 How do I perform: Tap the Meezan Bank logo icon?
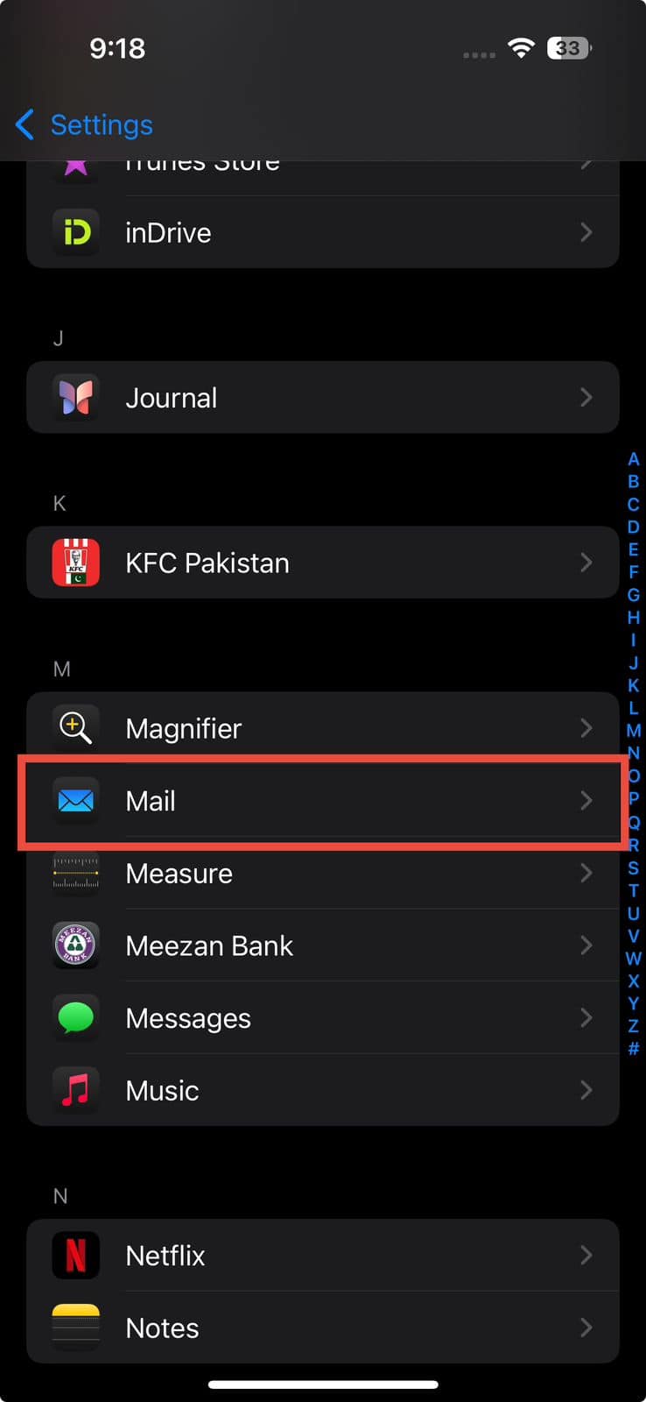pos(76,945)
